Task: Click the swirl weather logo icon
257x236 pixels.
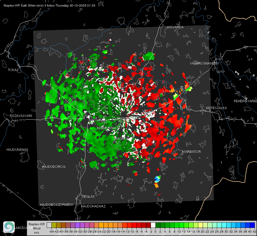Action: [x=9, y=227]
